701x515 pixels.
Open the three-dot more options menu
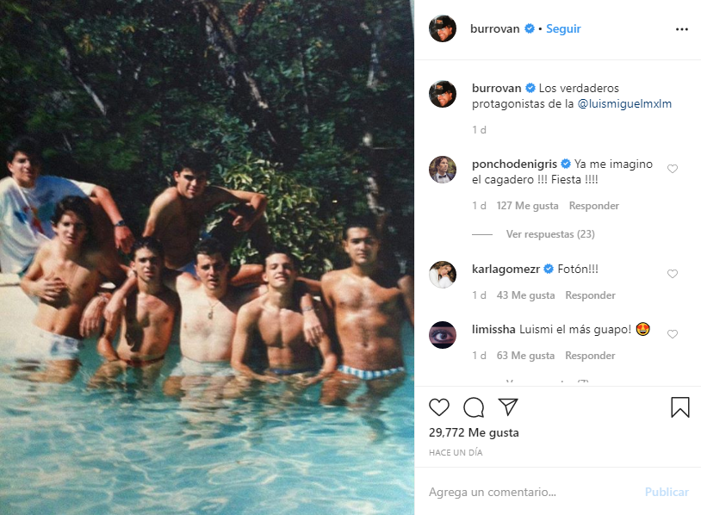[x=682, y=29]
